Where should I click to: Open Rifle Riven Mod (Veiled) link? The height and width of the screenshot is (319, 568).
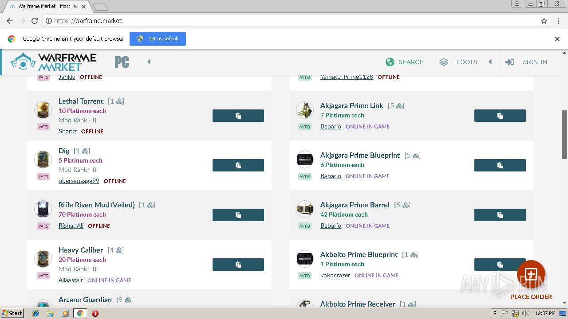pyautogui.click(x=96, y=205)
